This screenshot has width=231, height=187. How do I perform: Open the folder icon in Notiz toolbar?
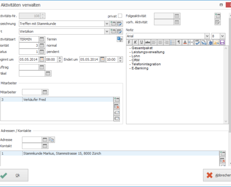coord(216,42)
